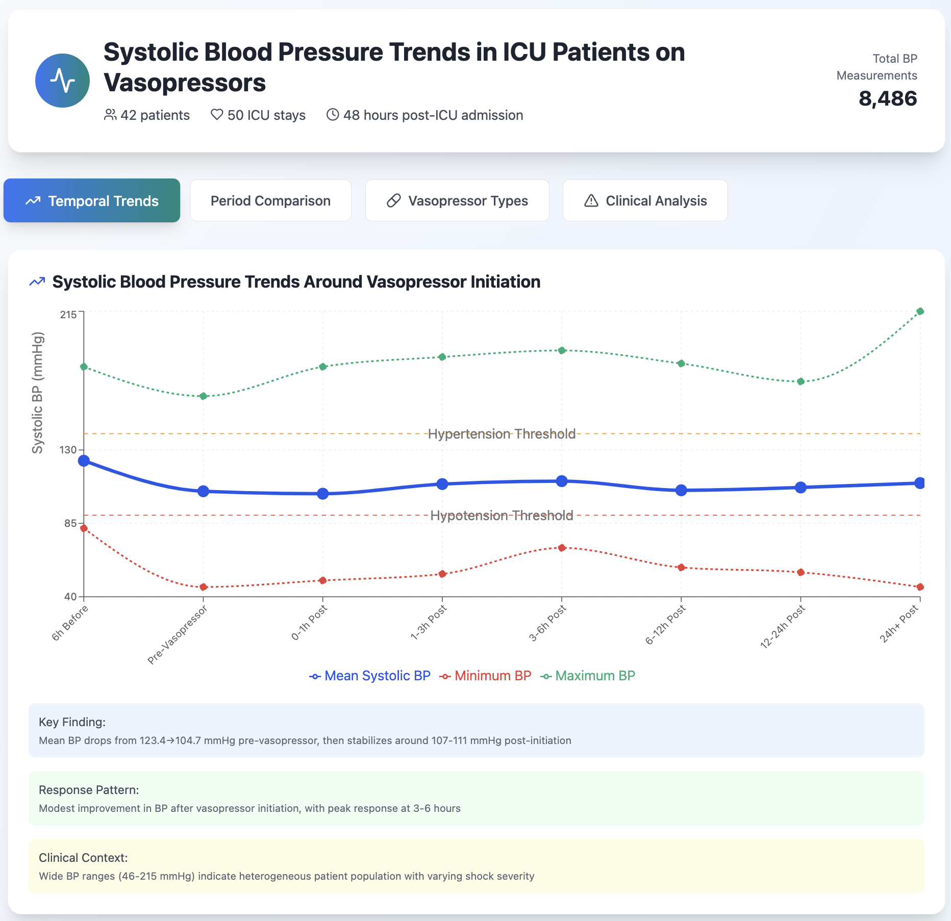Viewport: 951px width, 921px height.
Task: Toggle Minimum BP legend series
Action: [485, 676]
